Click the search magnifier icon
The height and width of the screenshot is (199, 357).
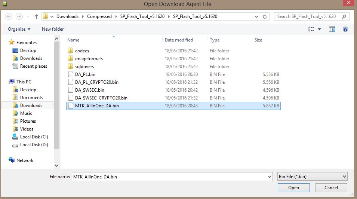pos(344,16)
